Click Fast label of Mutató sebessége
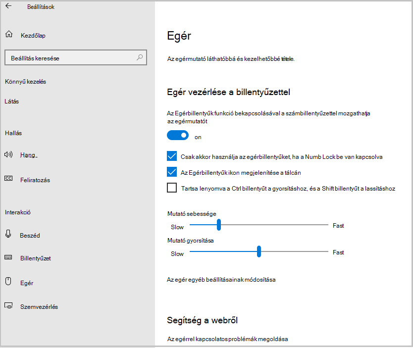Image resolution: width=413 pixels, height=348 pixels. point(338,226)
